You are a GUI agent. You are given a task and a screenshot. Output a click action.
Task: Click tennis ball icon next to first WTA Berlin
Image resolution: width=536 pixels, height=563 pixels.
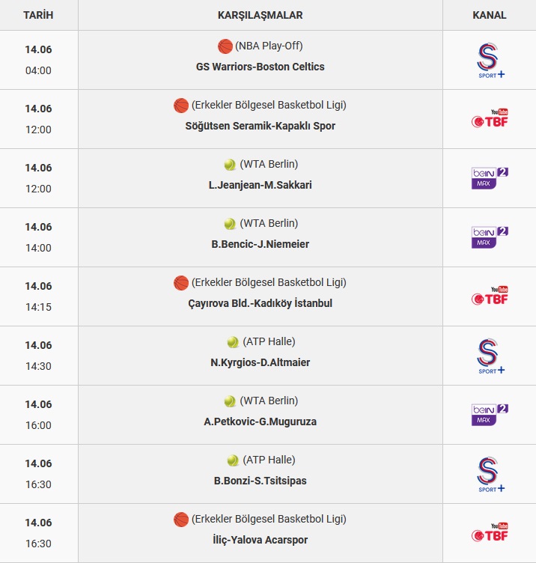click(x=230, y=165)
